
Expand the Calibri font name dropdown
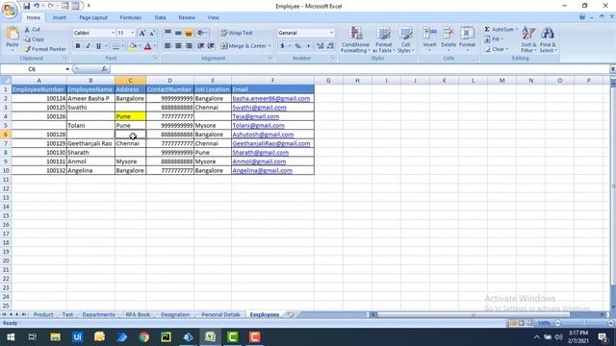tap(113, 33)
